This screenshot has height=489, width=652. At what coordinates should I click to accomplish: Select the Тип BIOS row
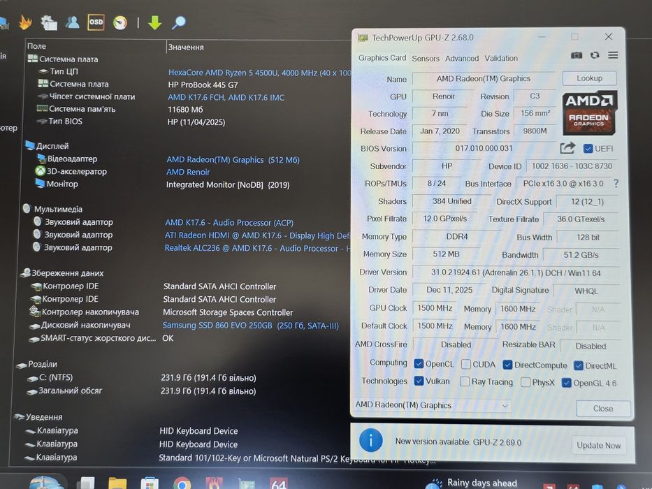[59, 121]
